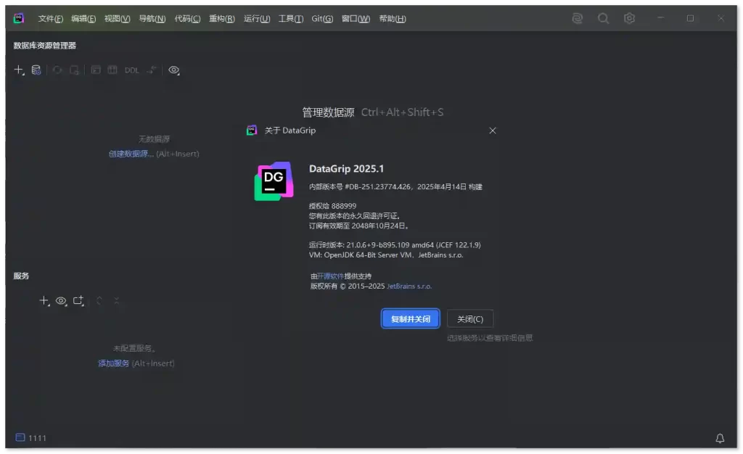
Task: Click the 复制并关闭 button
Action: click(x=411, y=319)
